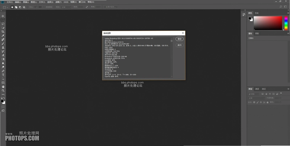Viewport: 290px width, 146px height.
Task: Toggle Quick Mask mode icon
Action: [3, 107]
